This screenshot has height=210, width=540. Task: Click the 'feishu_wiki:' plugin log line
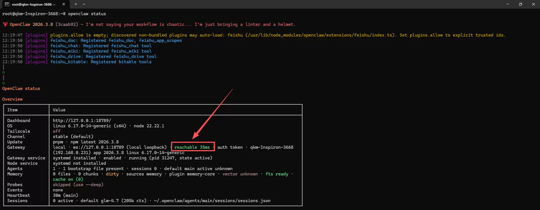pyautogui.click(x=77, y=51)
